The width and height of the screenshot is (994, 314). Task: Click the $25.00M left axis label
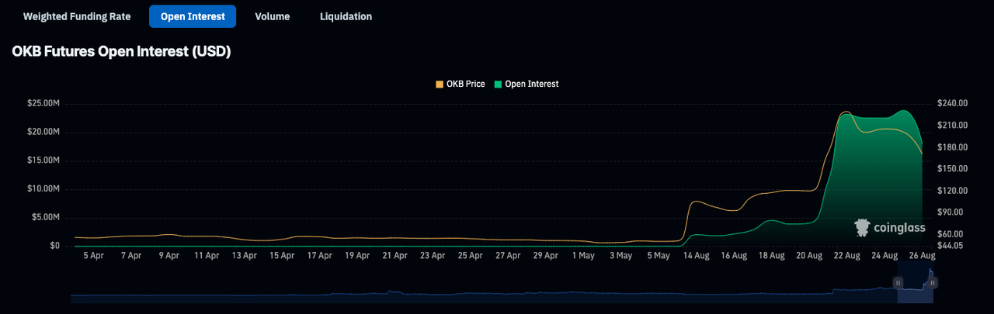tap(43, 103)
